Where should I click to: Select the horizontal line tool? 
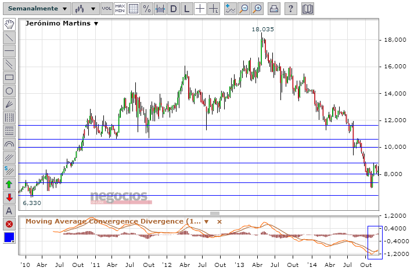click(x=9, y=51)
